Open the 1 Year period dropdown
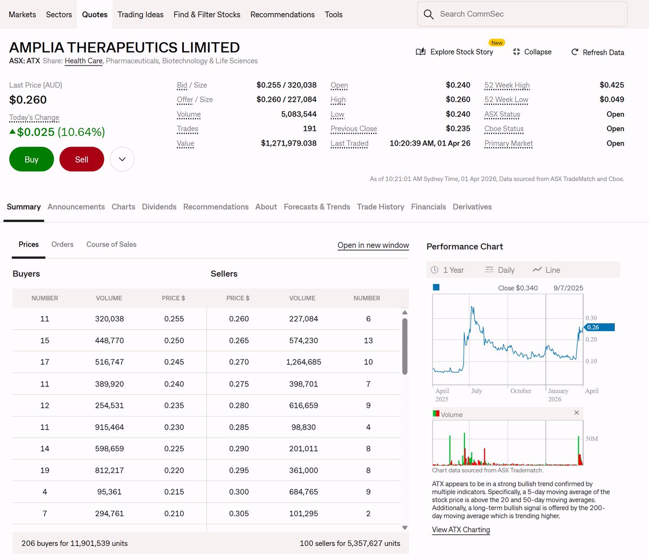 (x=448, y=270)
